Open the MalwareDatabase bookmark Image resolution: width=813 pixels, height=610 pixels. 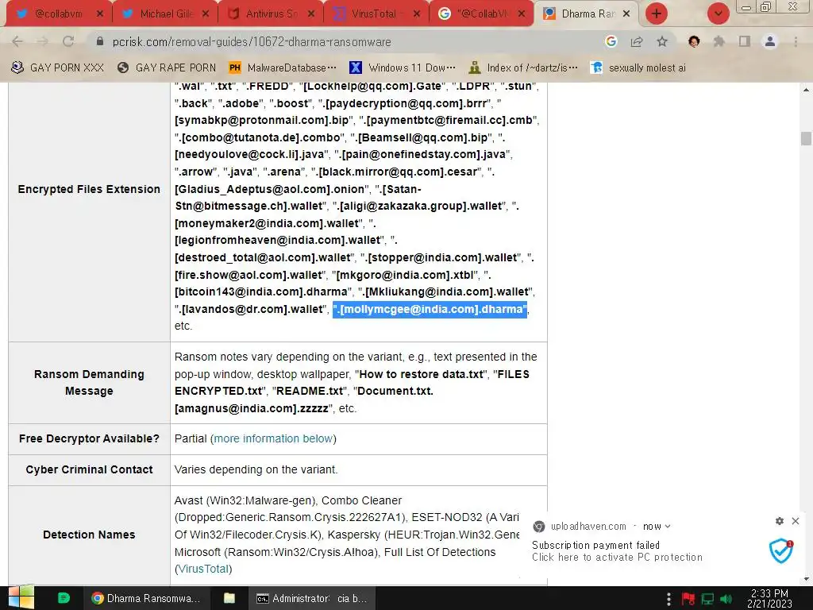point(283,68)
